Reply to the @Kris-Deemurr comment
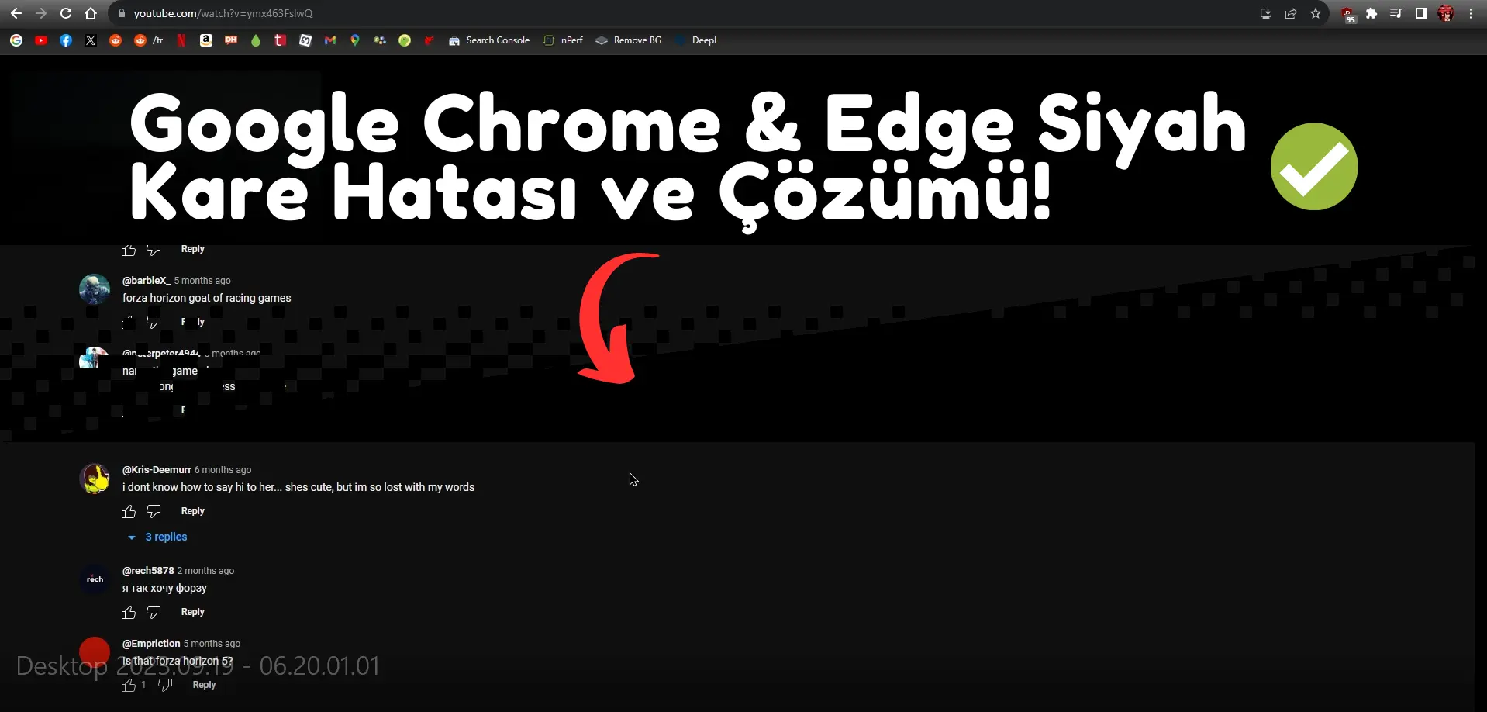The width and height of the screenshot is (1487, 712). pyautogui.click(x=192, y=511)
